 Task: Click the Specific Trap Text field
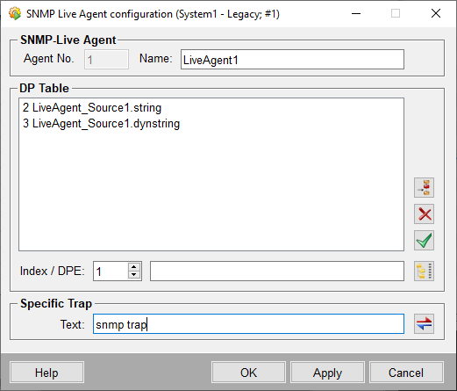coord(248,324)
